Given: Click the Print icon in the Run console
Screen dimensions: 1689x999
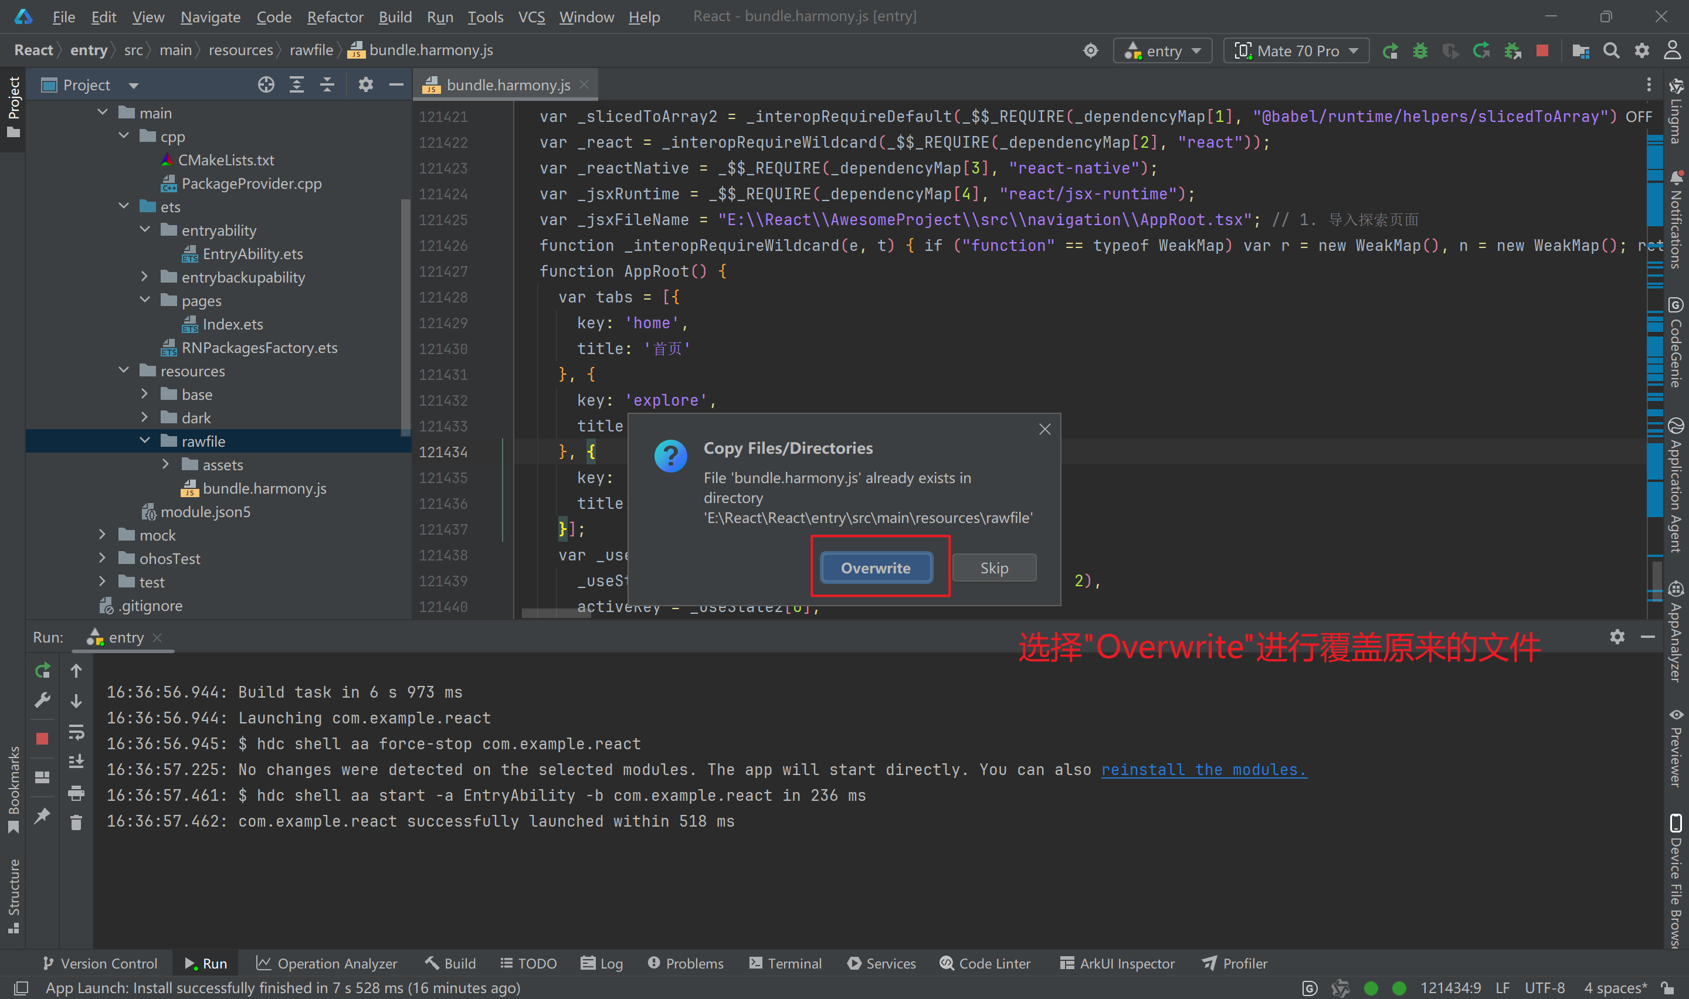Looking at the screenshot, I should [x=76, y=793].
